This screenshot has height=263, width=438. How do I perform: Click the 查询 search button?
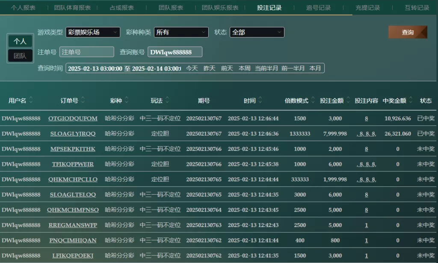(408, 32)
